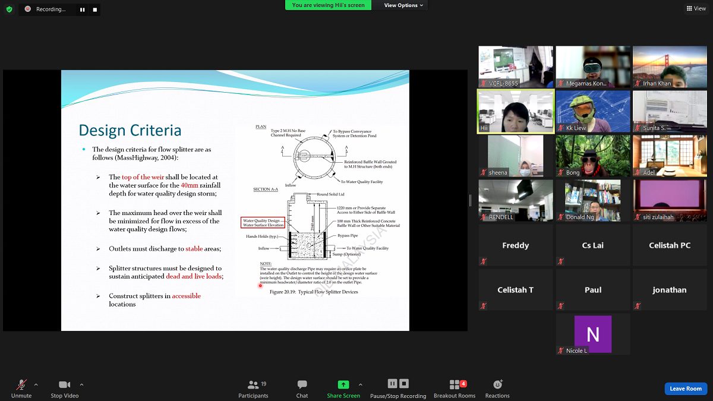This screenshot has width=713, height=401.
Task: Expand share options arrow beside Share Screen
Action: [360, 384]
